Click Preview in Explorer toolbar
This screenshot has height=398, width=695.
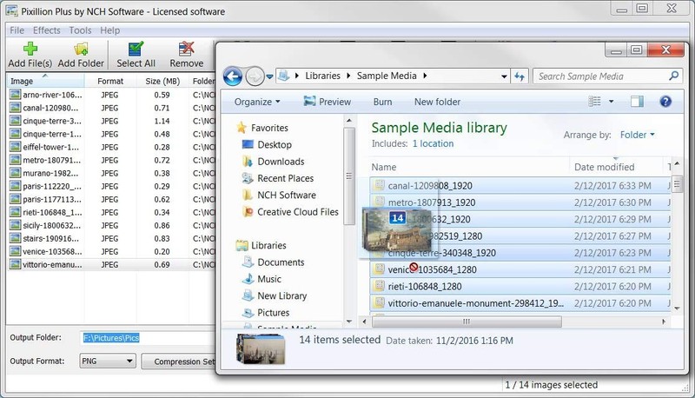328,102
